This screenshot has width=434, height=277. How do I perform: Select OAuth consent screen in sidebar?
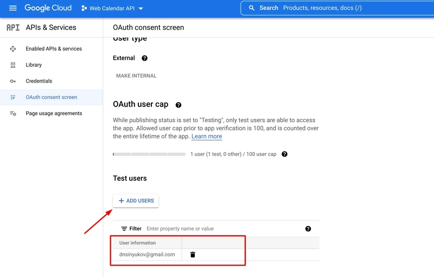(52, 97)
